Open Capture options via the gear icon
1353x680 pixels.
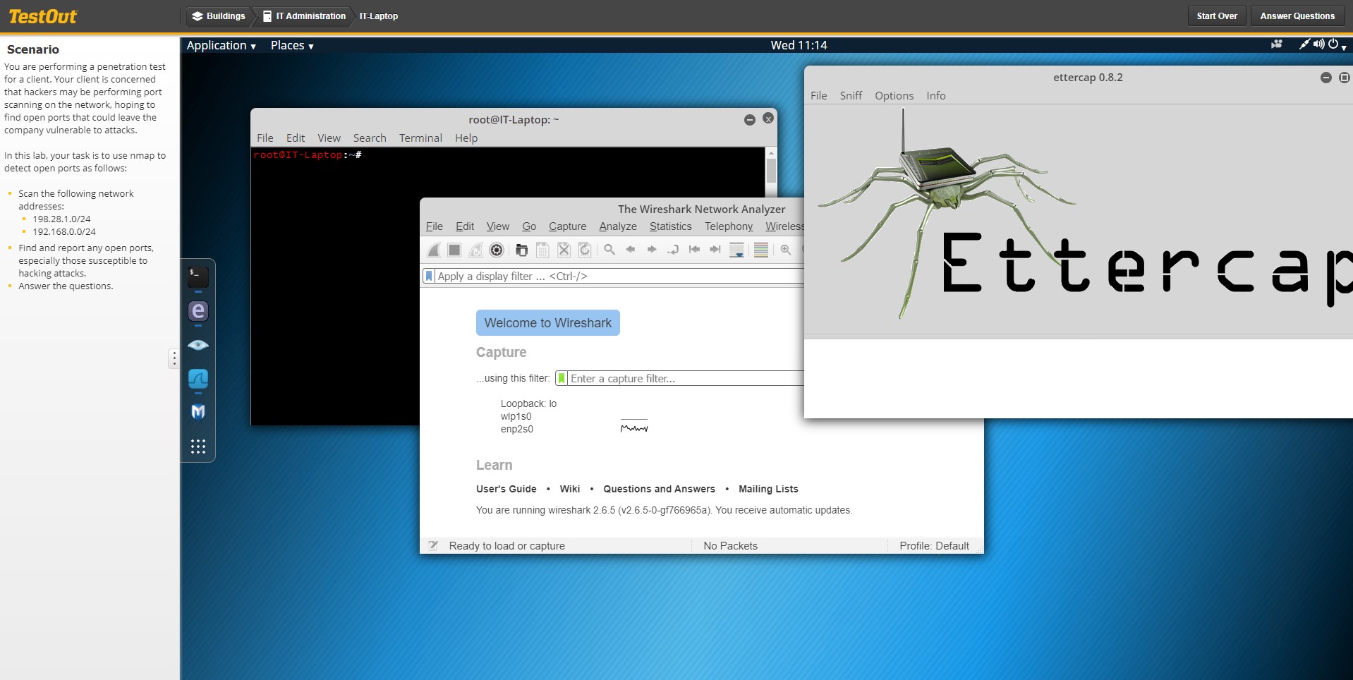(497, 250)
